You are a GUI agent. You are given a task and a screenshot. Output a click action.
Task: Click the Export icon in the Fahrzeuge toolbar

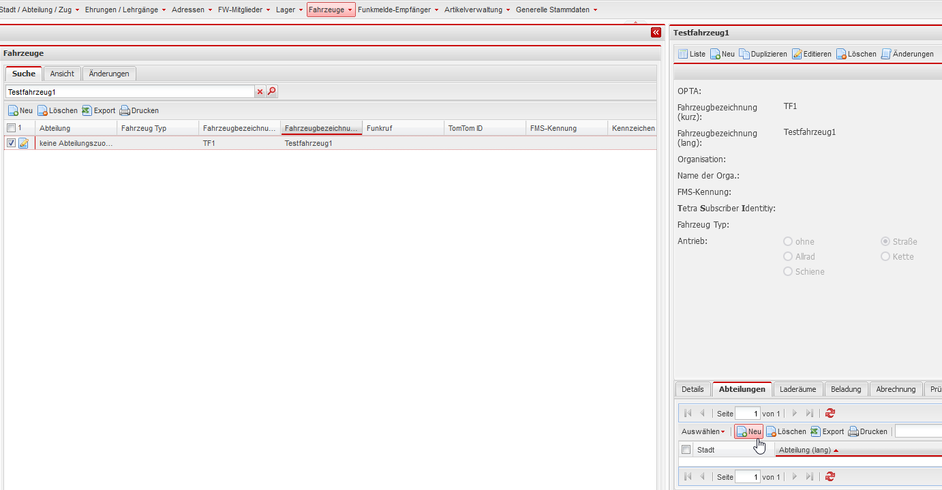pyautogui.click(x=98, y=110)
